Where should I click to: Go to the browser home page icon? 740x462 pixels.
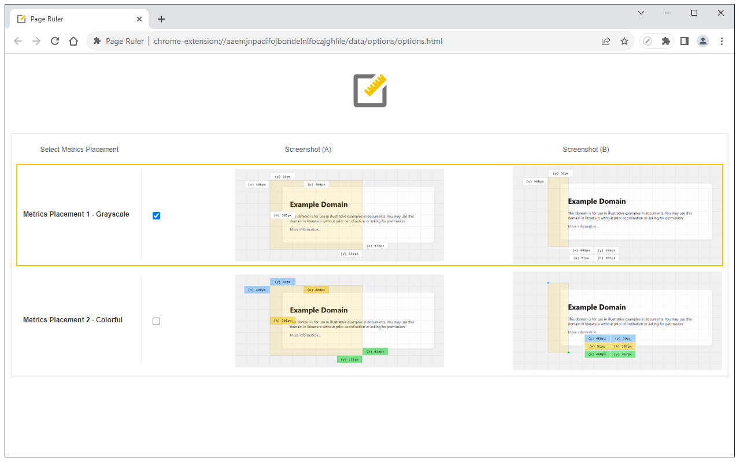[73, 41]
